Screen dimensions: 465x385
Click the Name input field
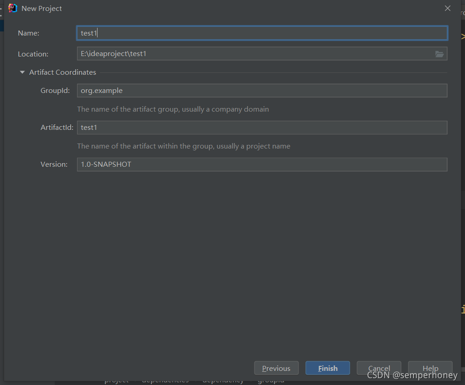click(262, 33)
